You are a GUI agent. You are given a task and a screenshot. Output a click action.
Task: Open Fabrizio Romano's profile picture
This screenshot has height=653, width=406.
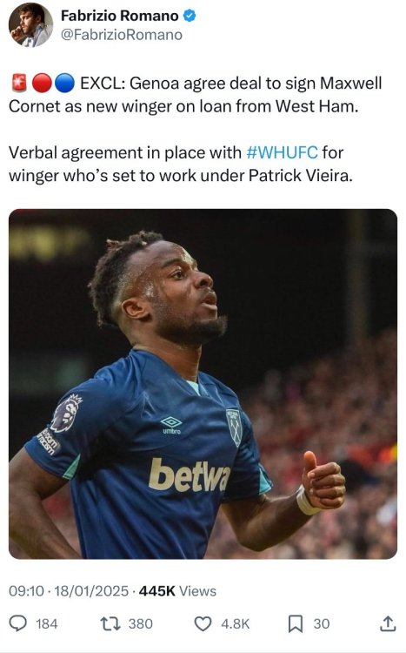30,25
